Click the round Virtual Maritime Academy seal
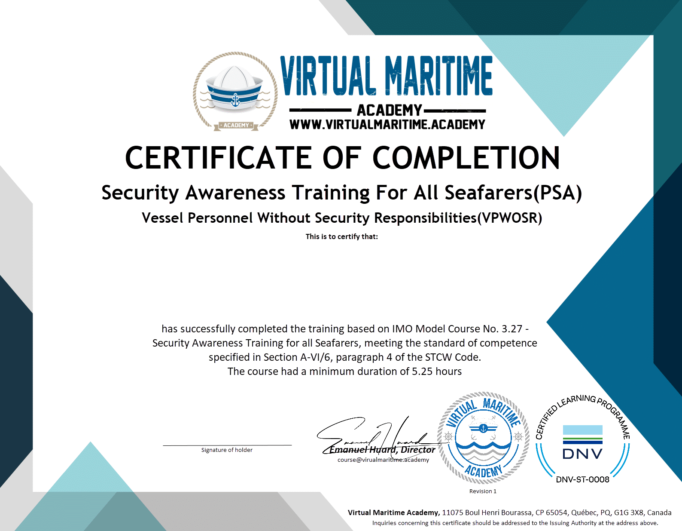The image size is (682, 531). pyautogui.click(x=483, y=438)
